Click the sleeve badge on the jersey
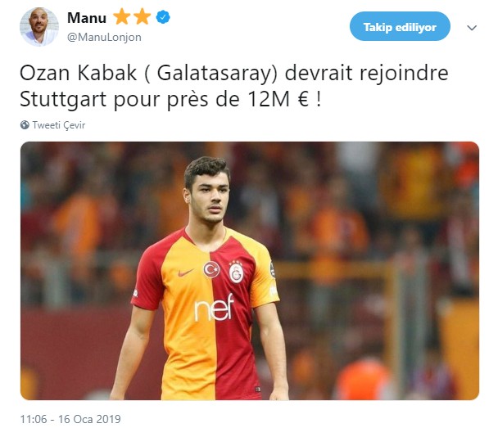The image size is (489, 428). pyautogui.click(x=272, y=269)
